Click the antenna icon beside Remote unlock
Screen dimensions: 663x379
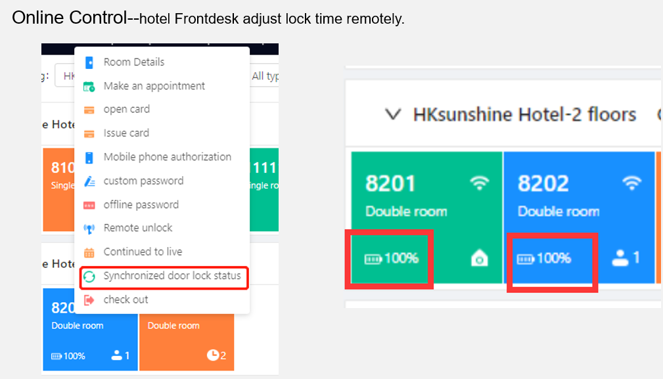pyautogui.click(x=89, y=229)
